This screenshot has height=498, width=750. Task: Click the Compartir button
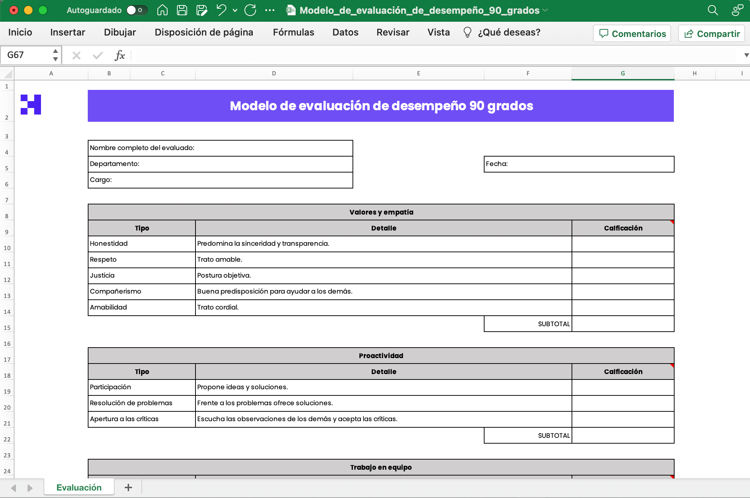pyautogui.click(x=711, y=33)
